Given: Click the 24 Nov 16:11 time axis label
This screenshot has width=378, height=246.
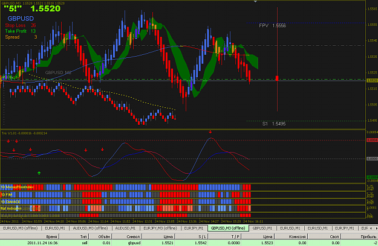Looking at the screenshot, I should [253, 221].
